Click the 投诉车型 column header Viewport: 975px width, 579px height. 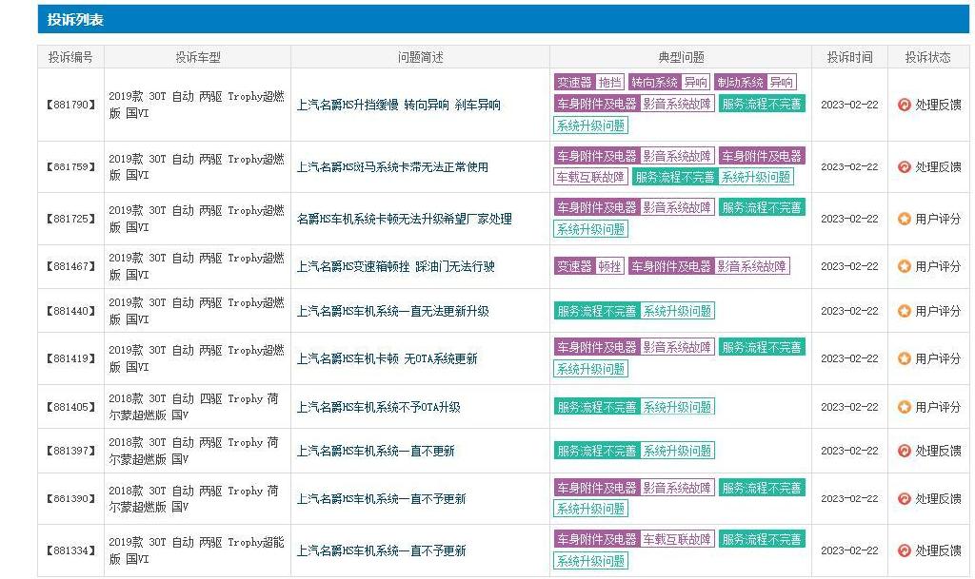pos(198,57)
